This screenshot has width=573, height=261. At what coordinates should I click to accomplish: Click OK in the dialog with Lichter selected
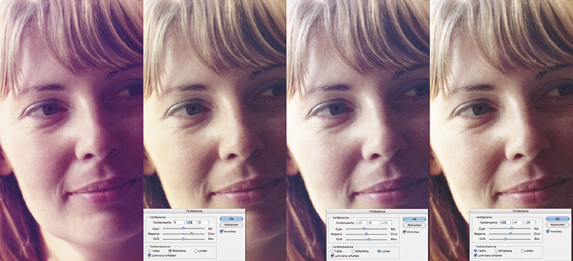click(414, 219)
